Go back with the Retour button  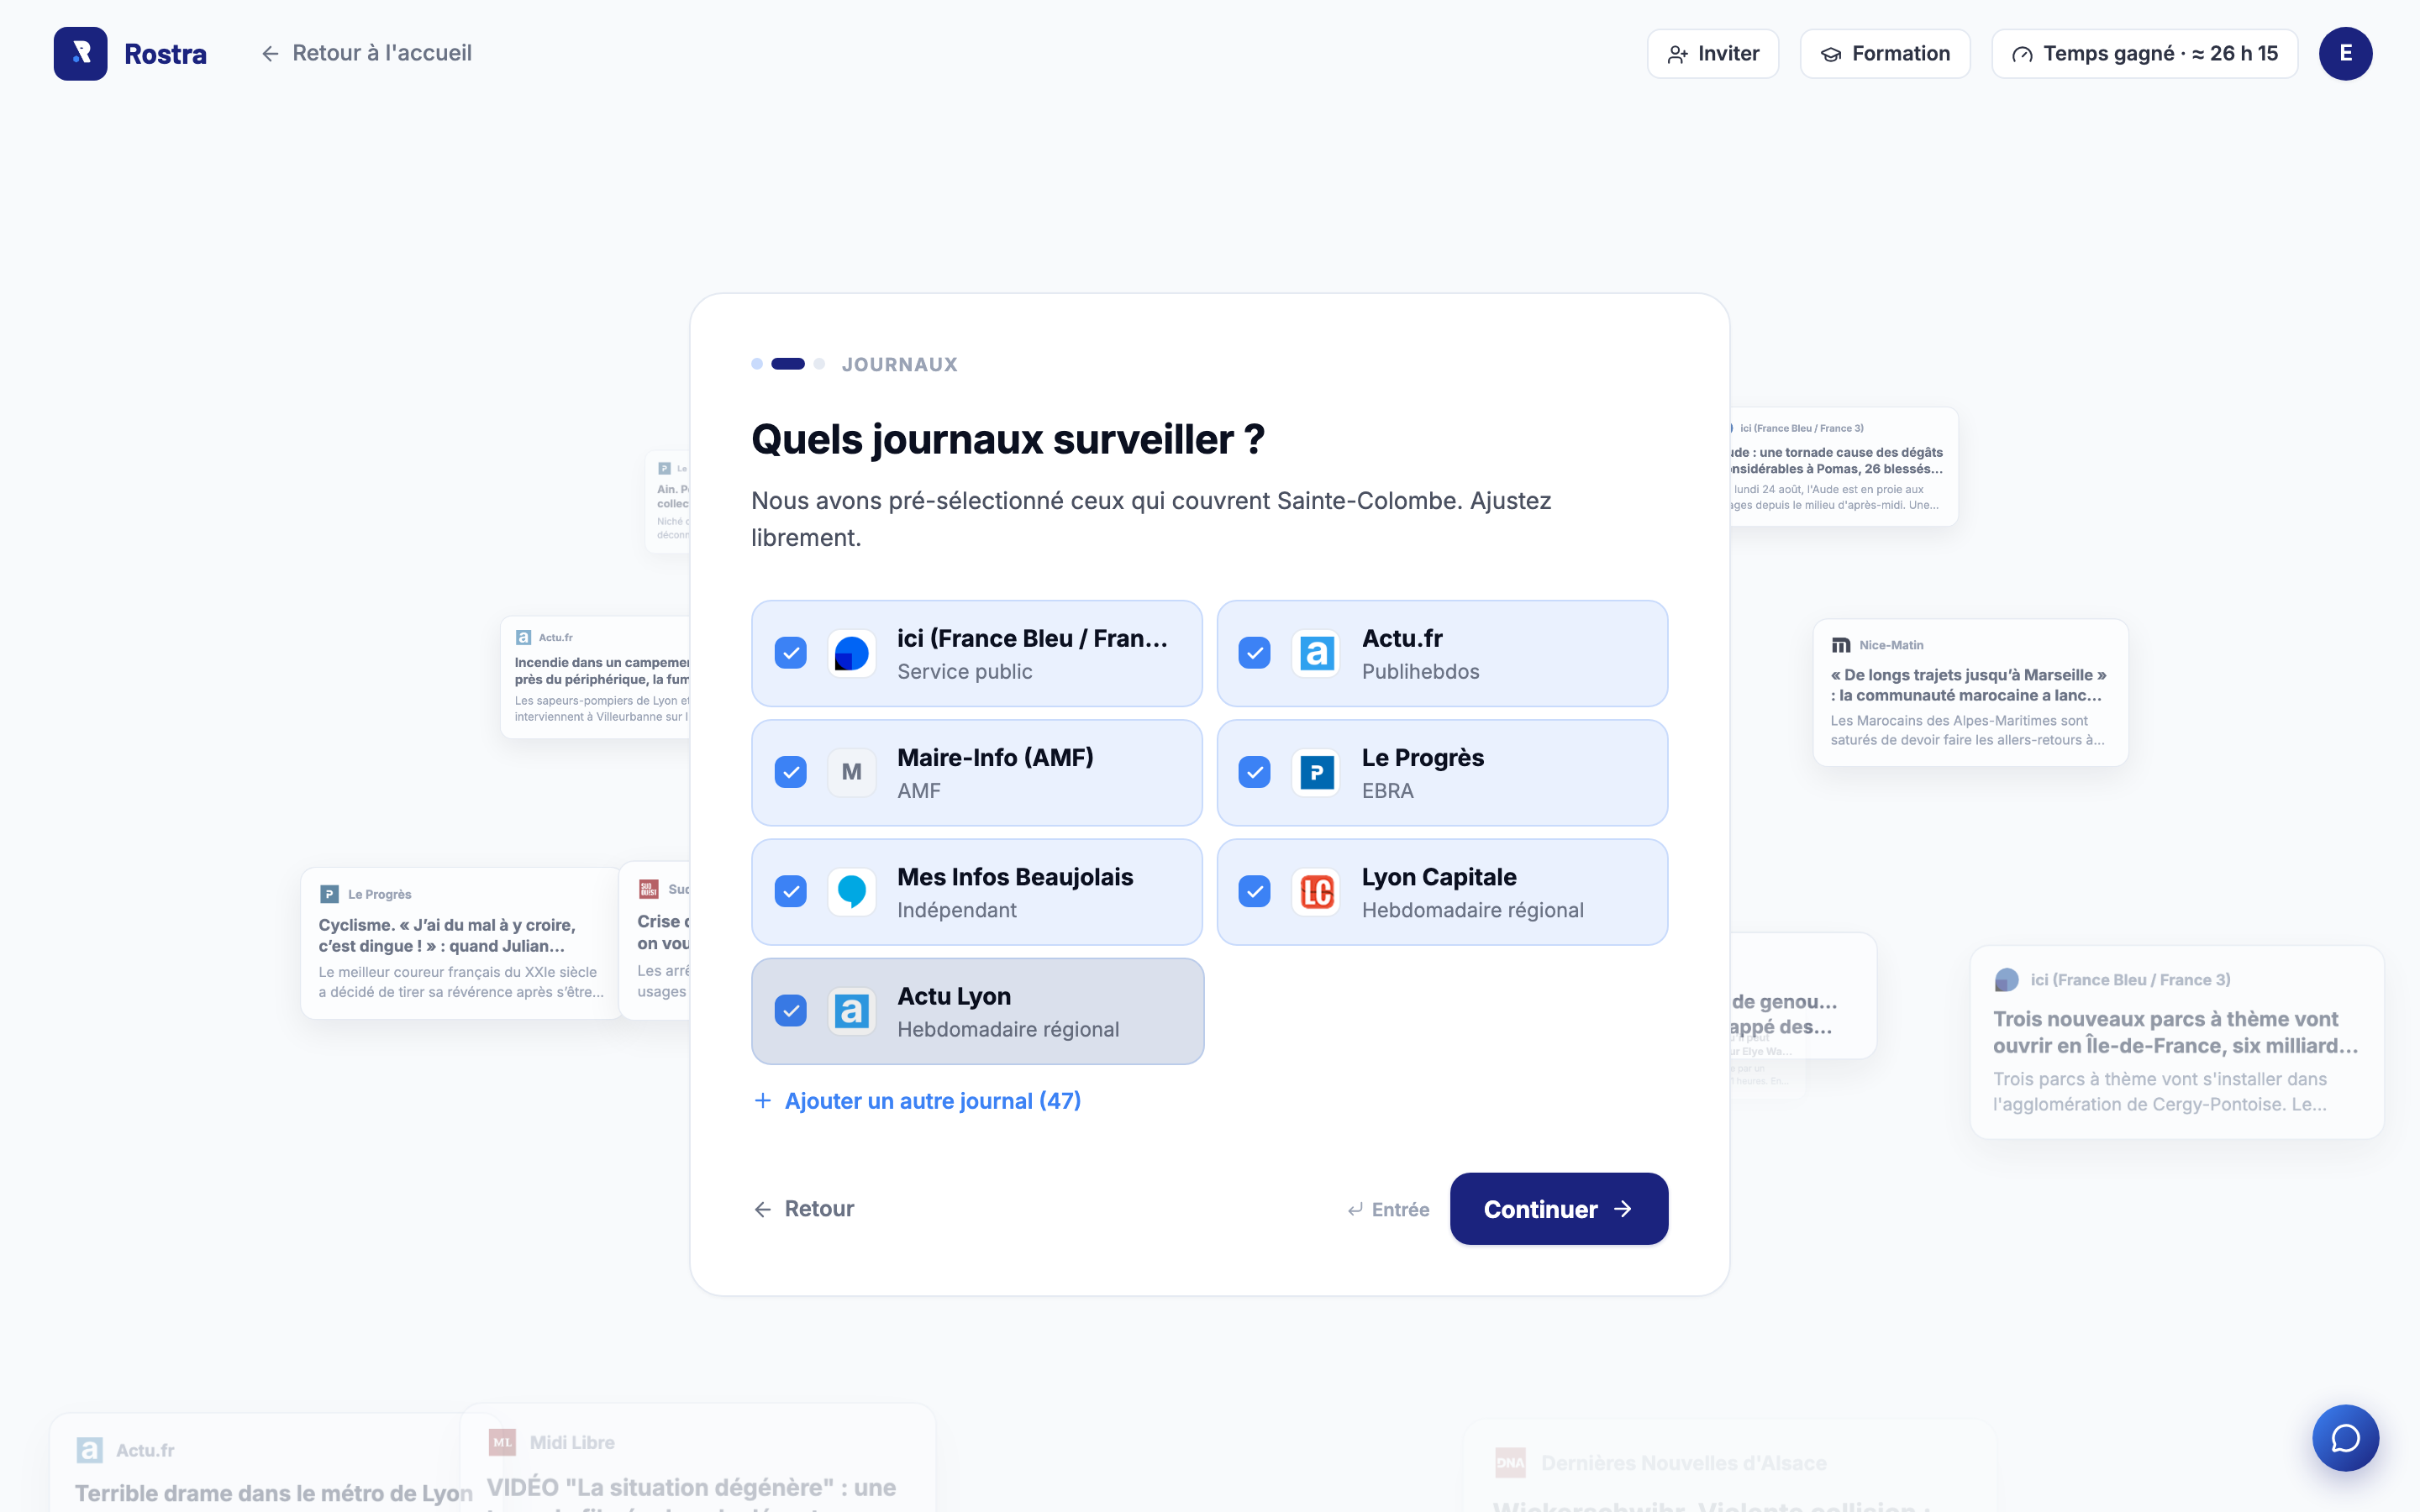pyautogui.click(x=804, y=1209)
